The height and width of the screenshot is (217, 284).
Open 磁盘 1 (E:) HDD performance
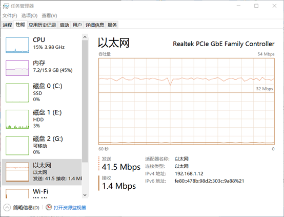[42, 119]
